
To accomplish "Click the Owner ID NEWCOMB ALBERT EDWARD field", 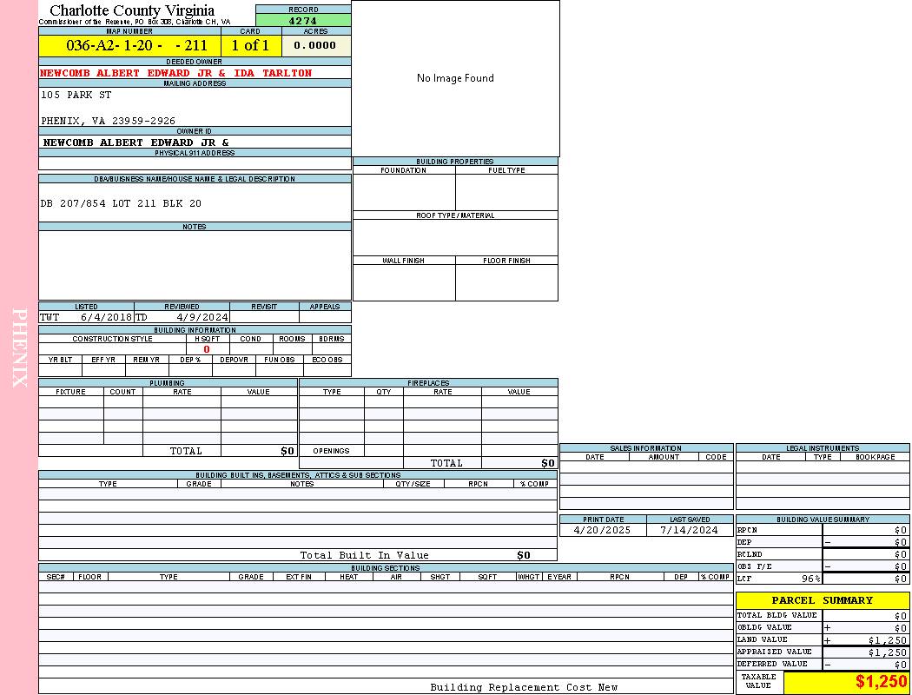I will [136, 142].
